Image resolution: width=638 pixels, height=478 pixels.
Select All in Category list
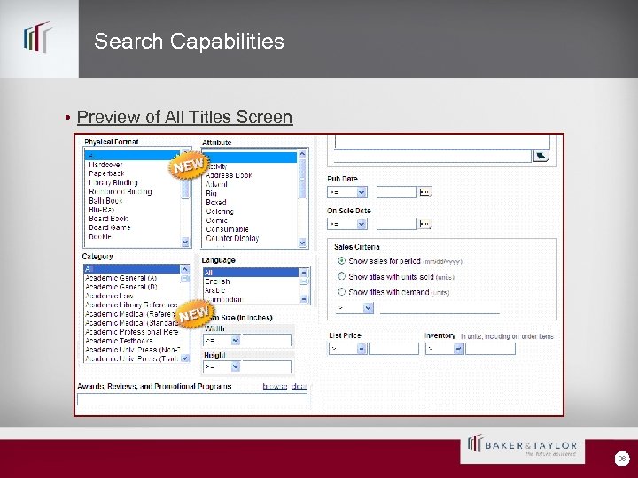131,269
